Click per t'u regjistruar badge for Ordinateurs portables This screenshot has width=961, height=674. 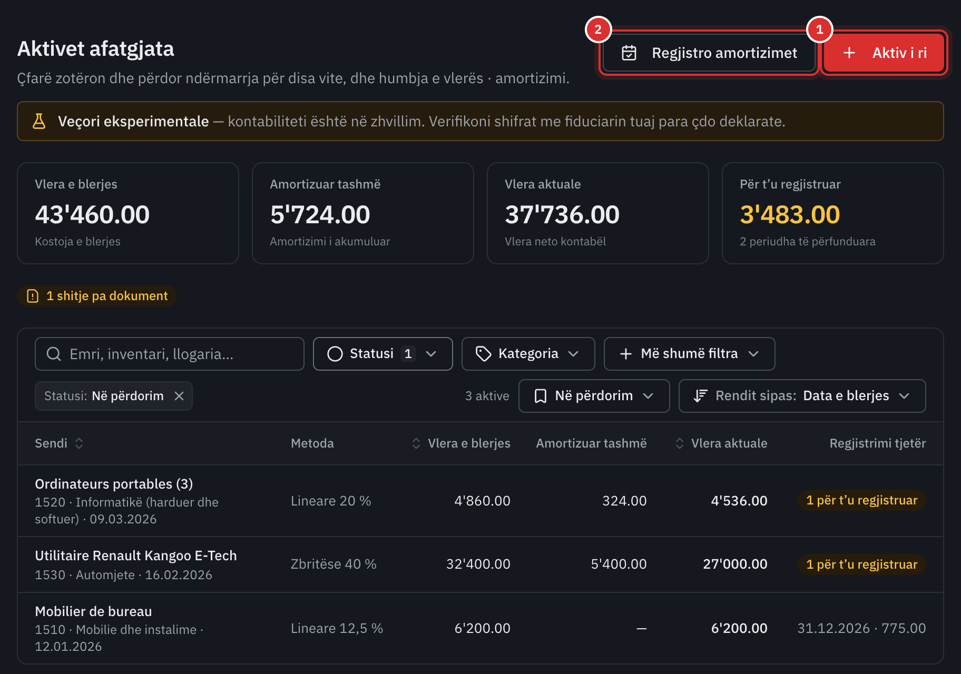(862, 500)
